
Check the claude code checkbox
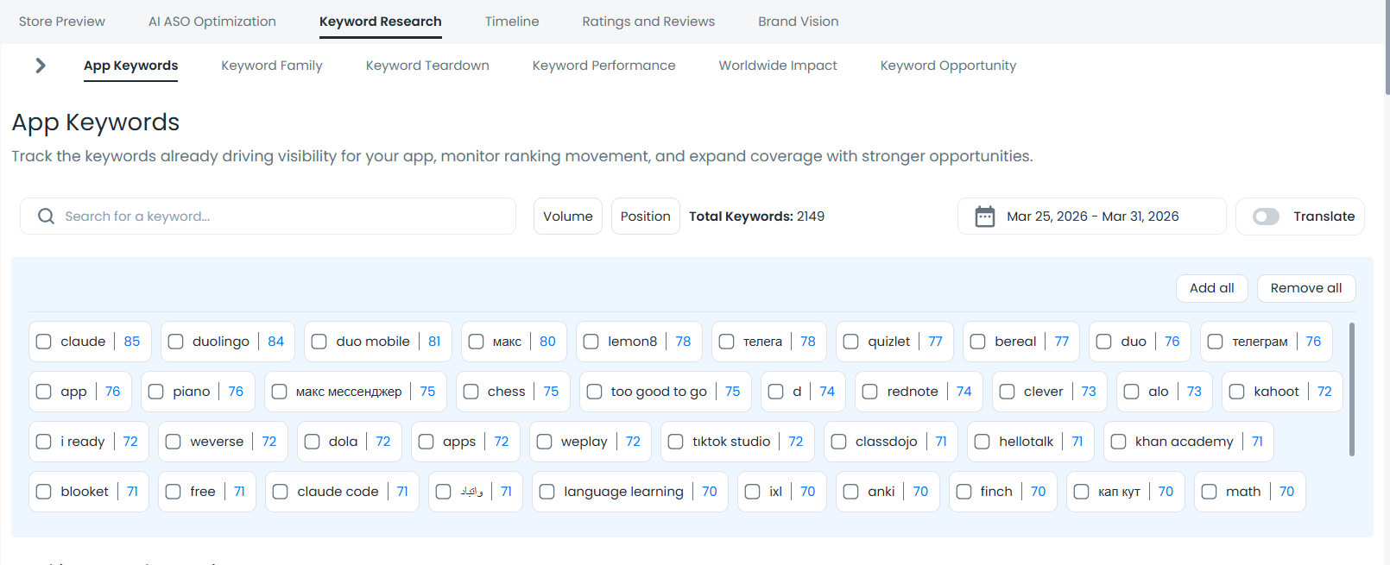[x=280, y=492]
